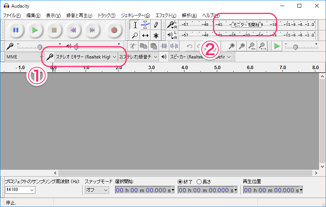Click the Silence audio icon
The height and width of the screenshot is (207, 326).
click(174, 46)
